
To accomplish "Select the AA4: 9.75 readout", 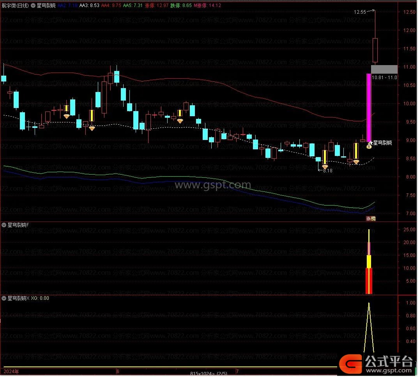I will tap(111, 5).
